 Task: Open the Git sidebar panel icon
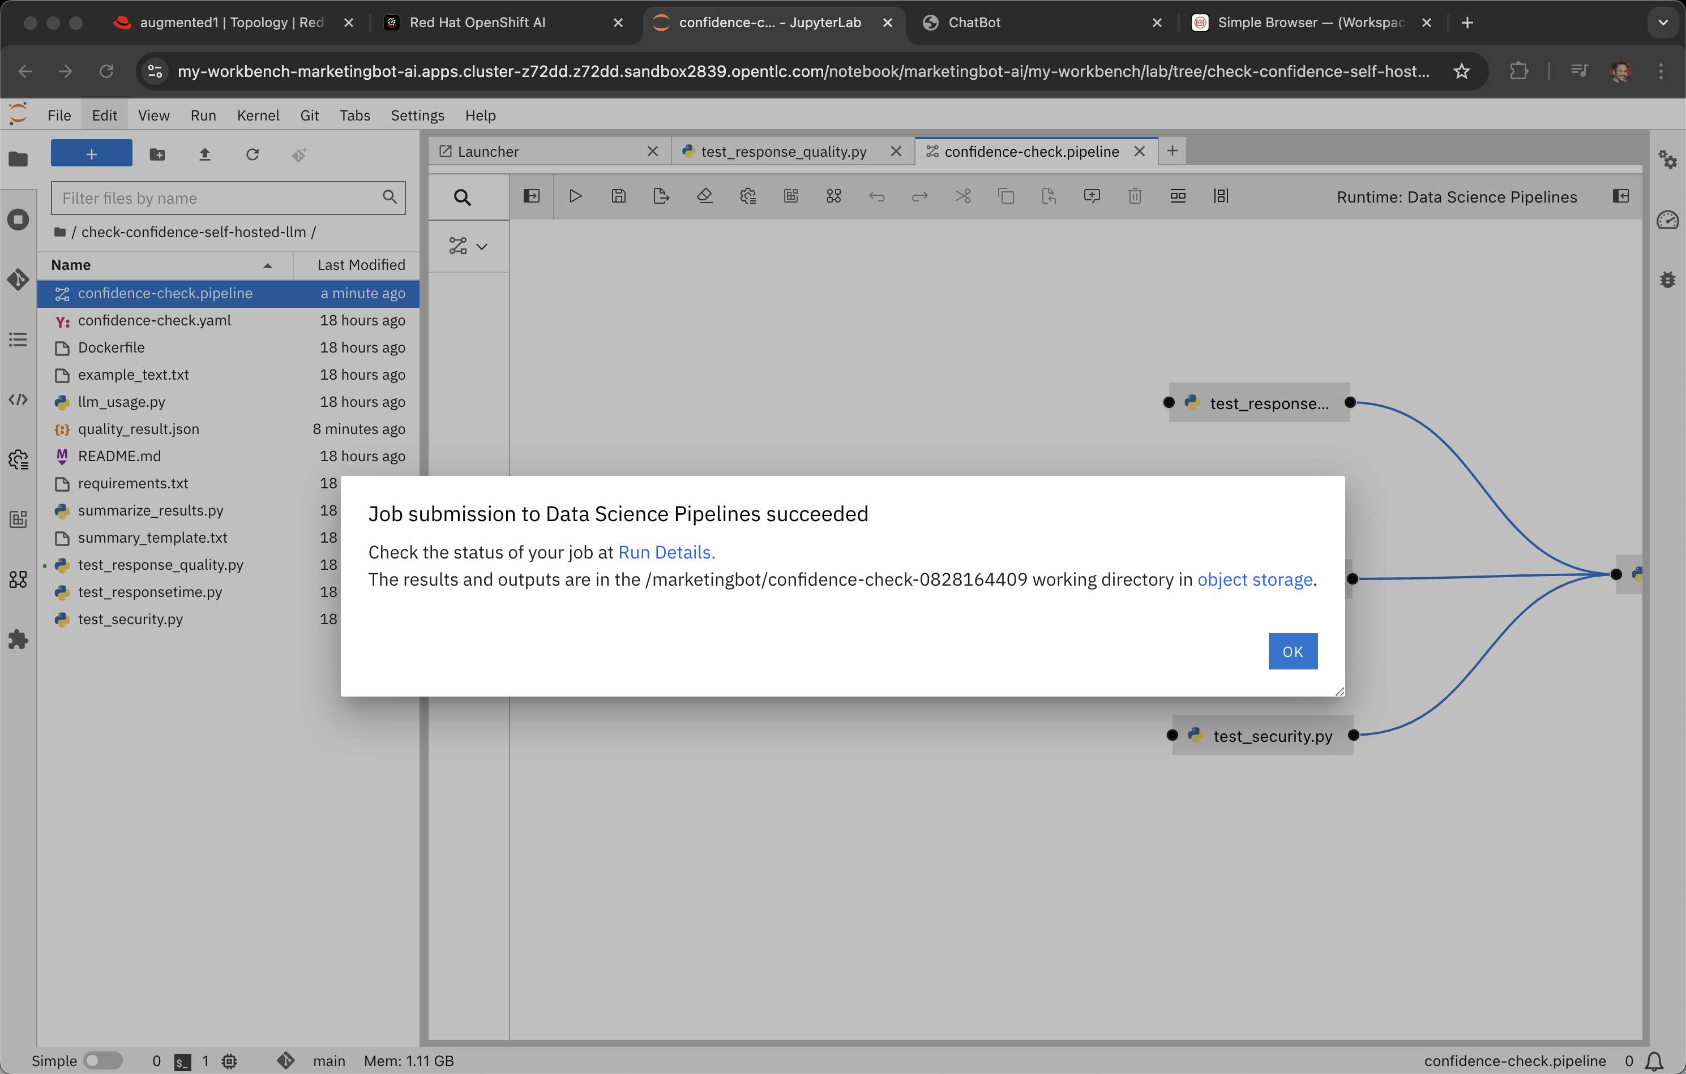tap(18, 279)
